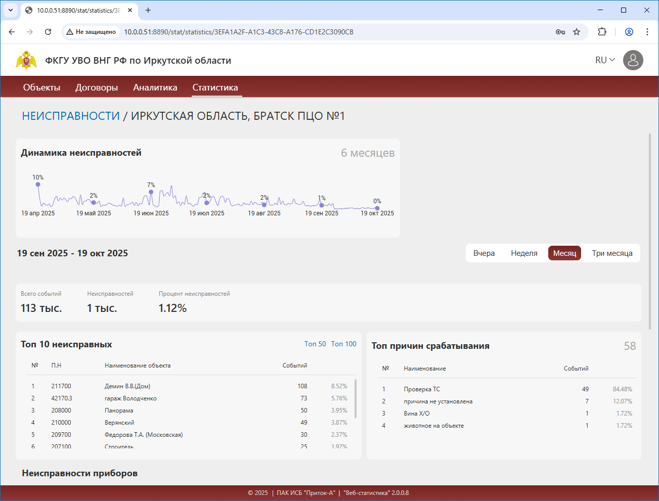
Task: Open the tab search dropdown arrow
Action: pyautogui.click(x=10, y=10)
